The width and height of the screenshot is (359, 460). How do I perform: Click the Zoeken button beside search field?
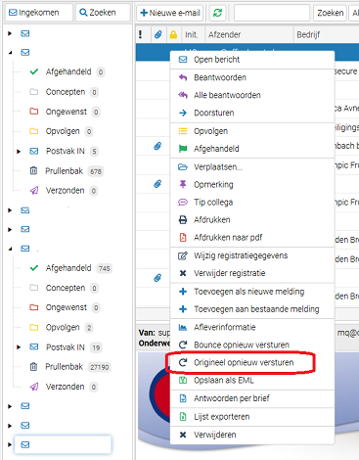[330, 13]
